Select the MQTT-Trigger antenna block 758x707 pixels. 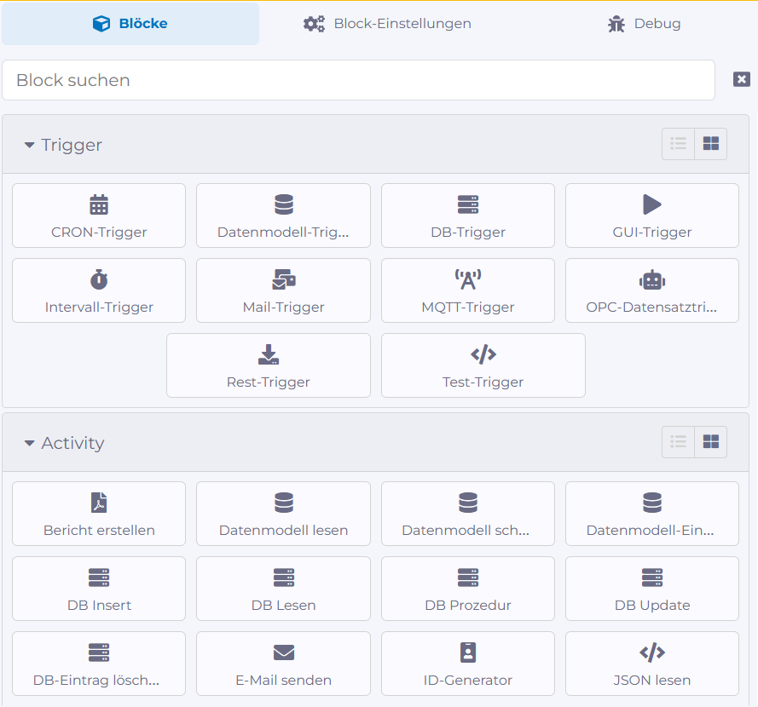pyautogui.click(x=467, y=290)
